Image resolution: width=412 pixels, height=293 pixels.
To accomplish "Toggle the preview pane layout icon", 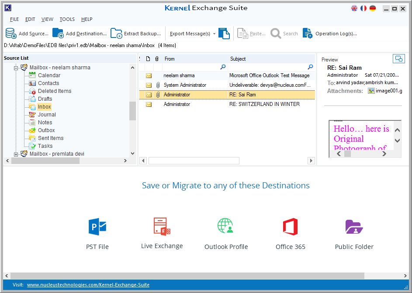I will coord(398,59).
